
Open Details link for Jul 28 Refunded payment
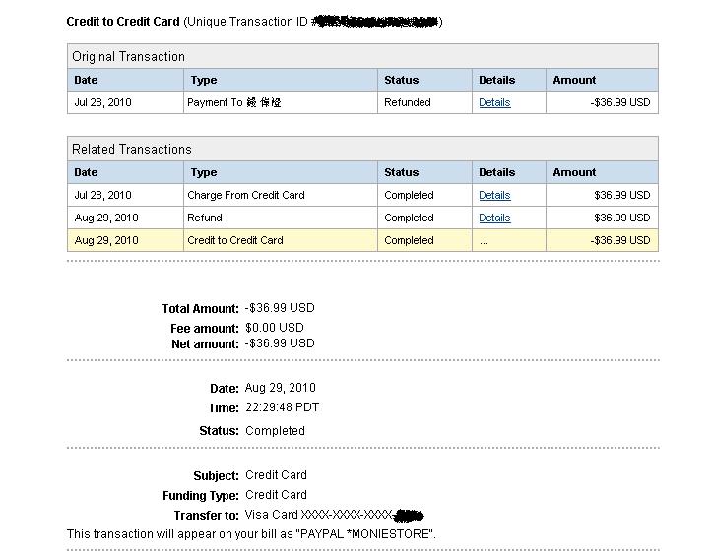tap(494, 102)
